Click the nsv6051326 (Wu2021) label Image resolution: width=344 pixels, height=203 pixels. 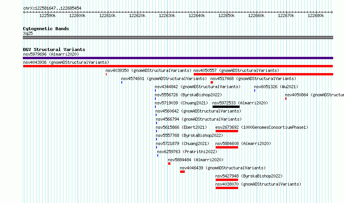276,87
